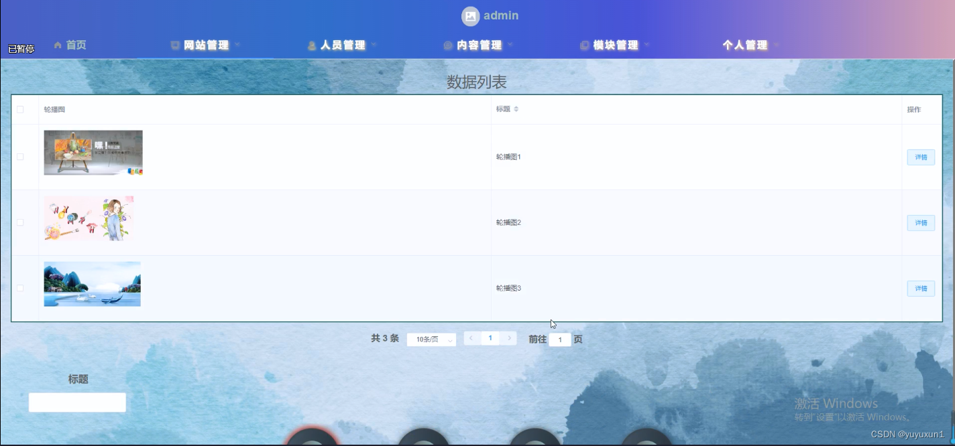
Task: Open the 轮播图3 landscape lake thumbnail
Action: [93, 284]
